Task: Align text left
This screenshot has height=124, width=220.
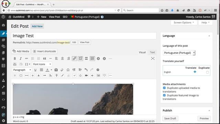Action: click(x=56, y=59)
